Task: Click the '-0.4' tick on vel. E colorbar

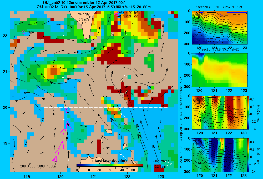Action: (253, 171)
